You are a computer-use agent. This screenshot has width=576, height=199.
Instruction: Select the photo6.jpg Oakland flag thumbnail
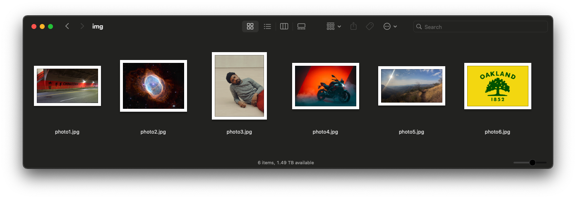tap(498, 86)
